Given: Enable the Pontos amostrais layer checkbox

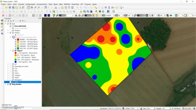Looking at the screenshot, I should (x=10, y=28).
